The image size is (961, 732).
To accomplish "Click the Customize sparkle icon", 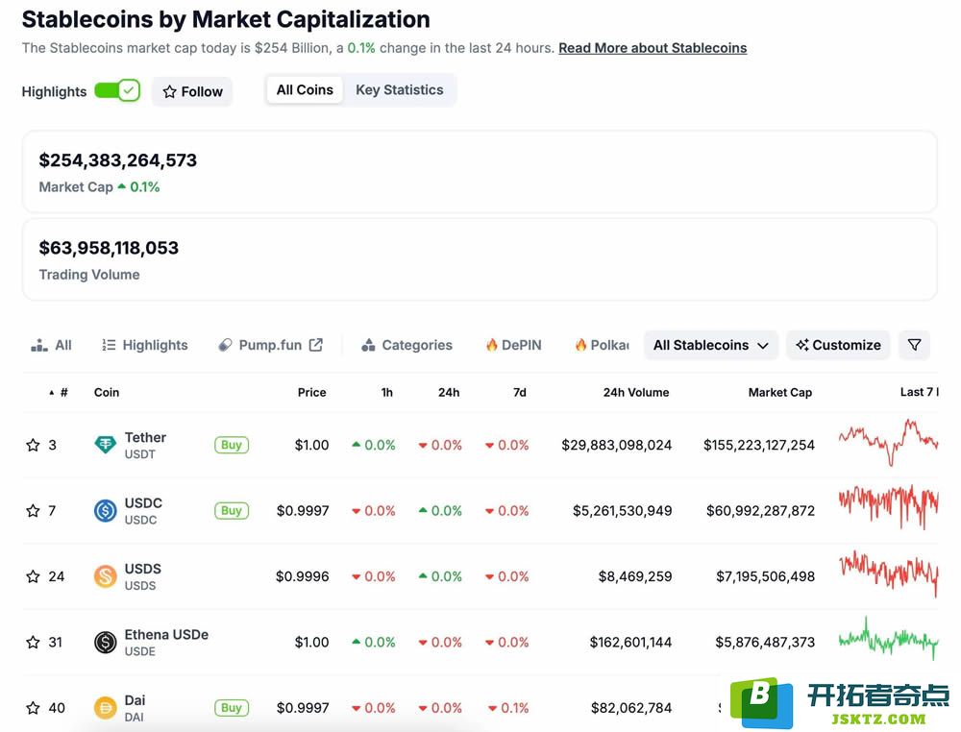I will click(x=802, y=345).
